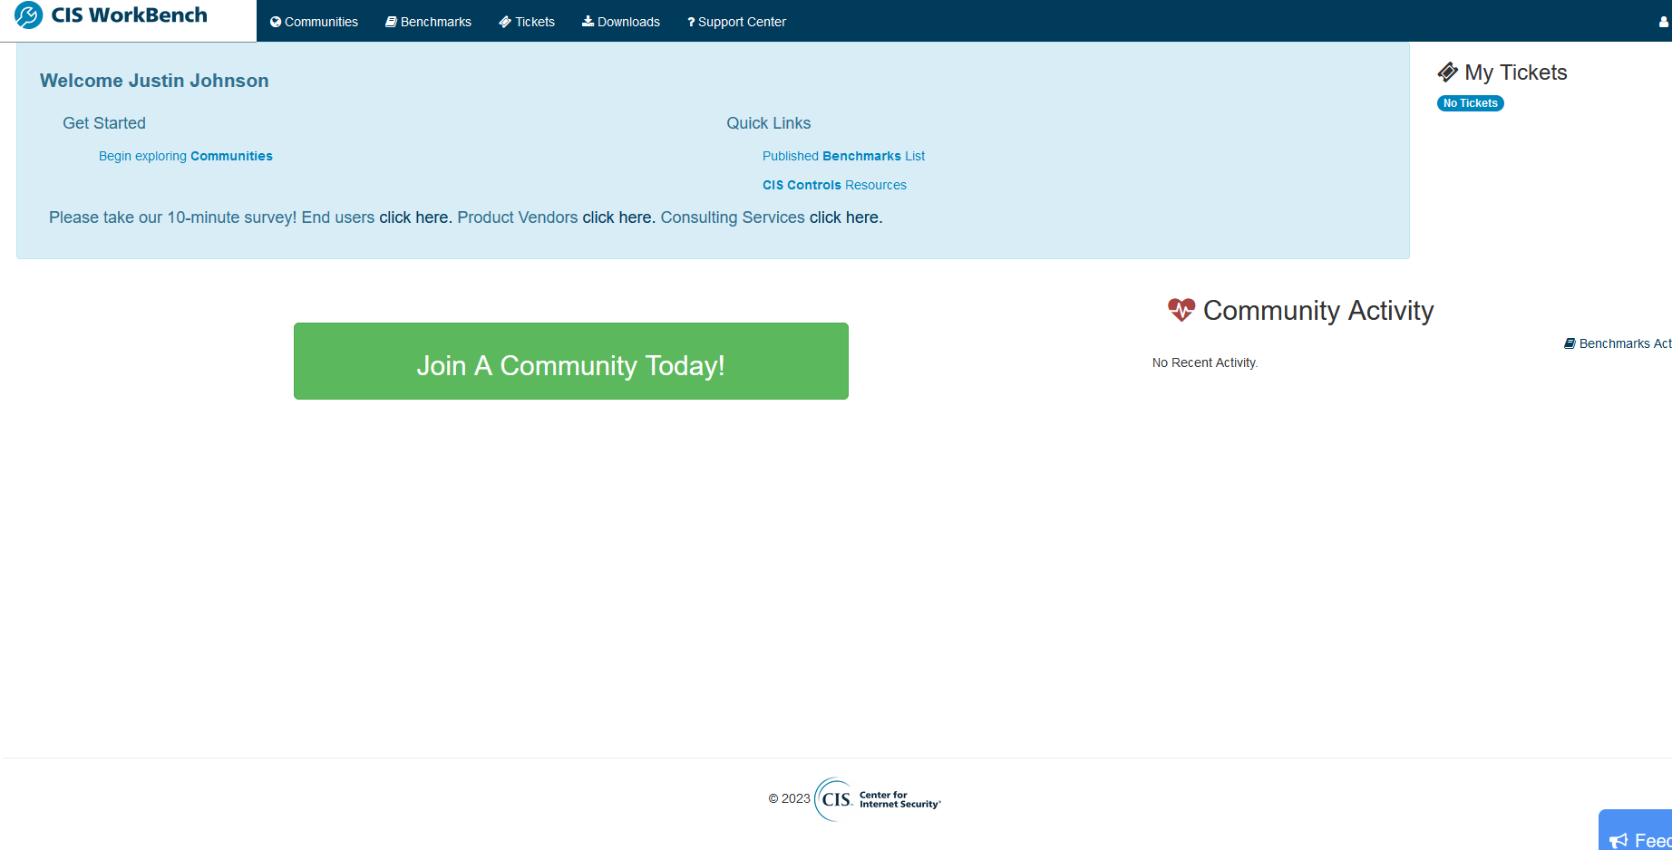The width and height of the screenshot is (1672, 850).
Task: Go to Tickets in the navbar
Action: click(x=527, y=22)
